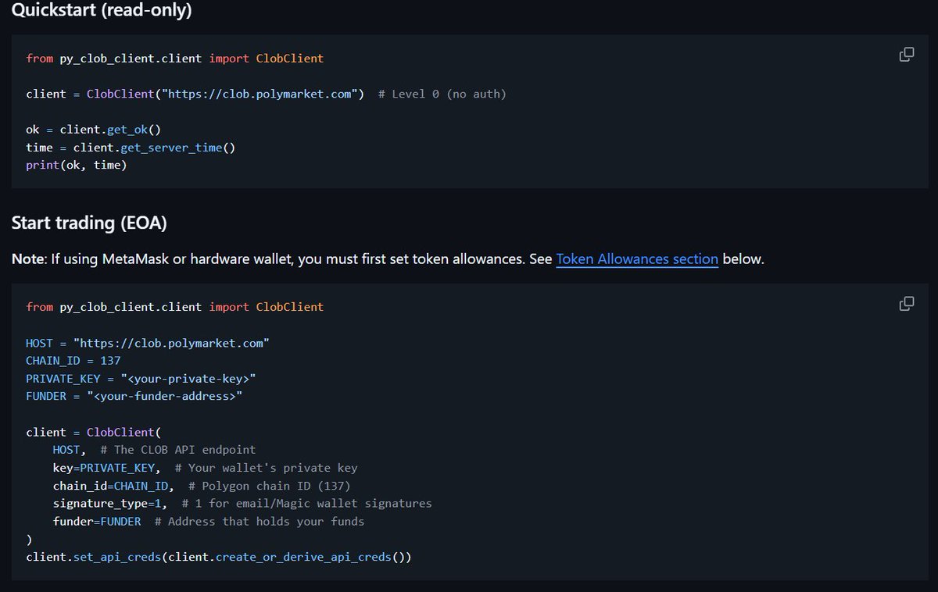Click the 'ok = client.get_ok()' line
The width and height of the screenshot is (938, 592).
point(93,130)
